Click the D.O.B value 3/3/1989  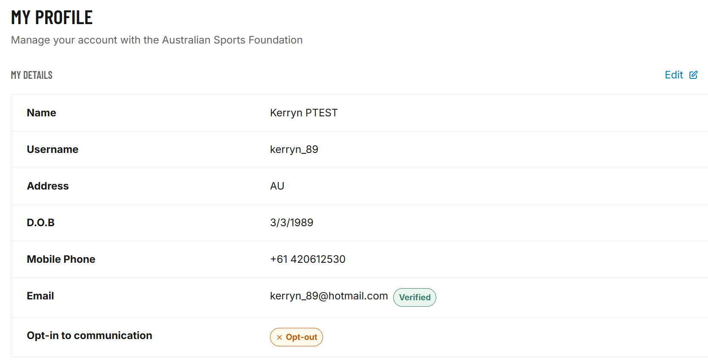(292, 223)
